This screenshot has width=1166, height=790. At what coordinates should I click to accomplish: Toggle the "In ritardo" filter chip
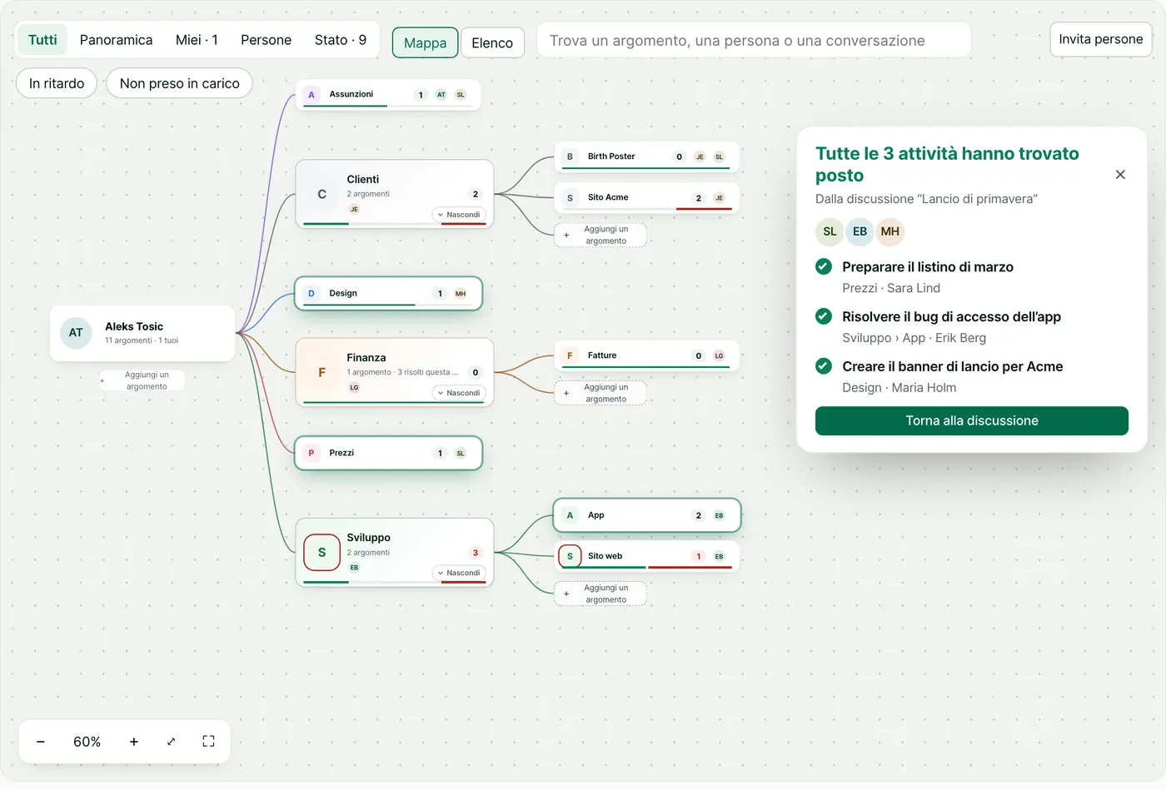(57, 83)
